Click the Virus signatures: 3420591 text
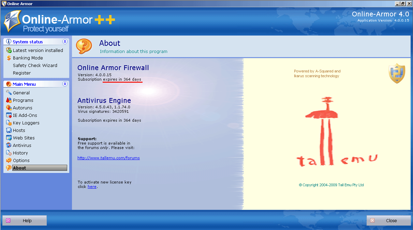 (103, 111)
